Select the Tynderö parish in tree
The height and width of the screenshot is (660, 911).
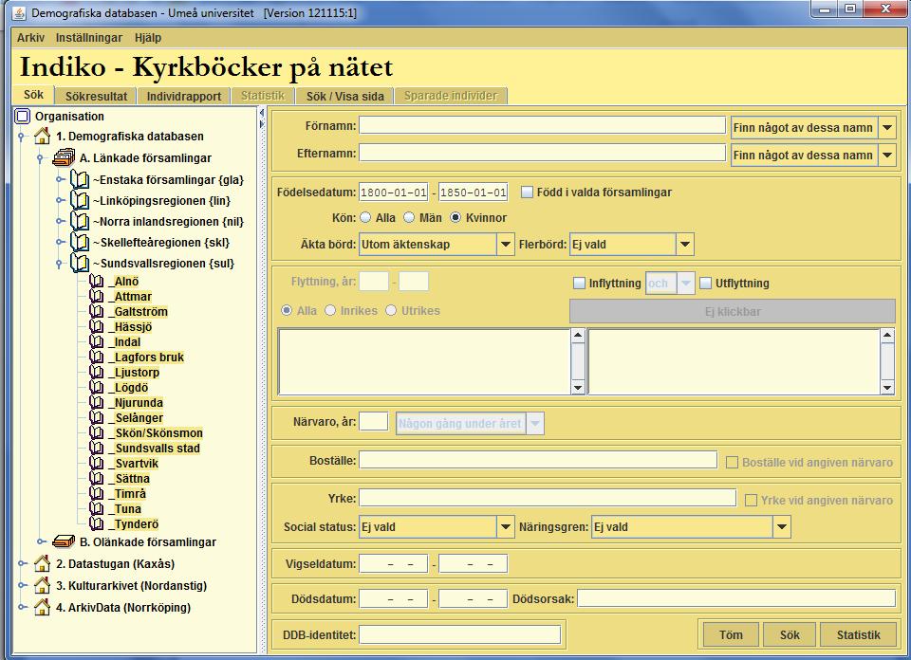(x=137, y=523)
